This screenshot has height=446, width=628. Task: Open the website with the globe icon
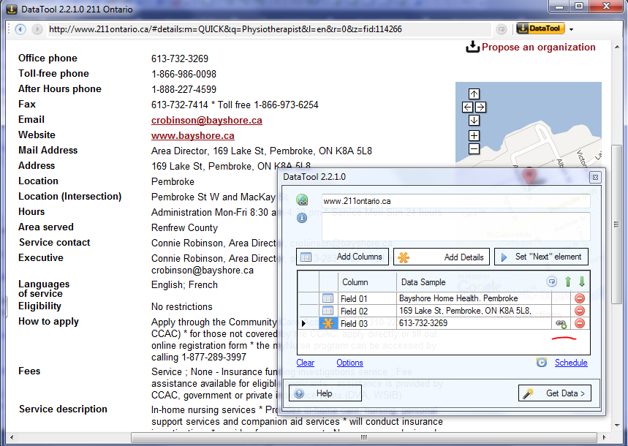click(303, 199)
